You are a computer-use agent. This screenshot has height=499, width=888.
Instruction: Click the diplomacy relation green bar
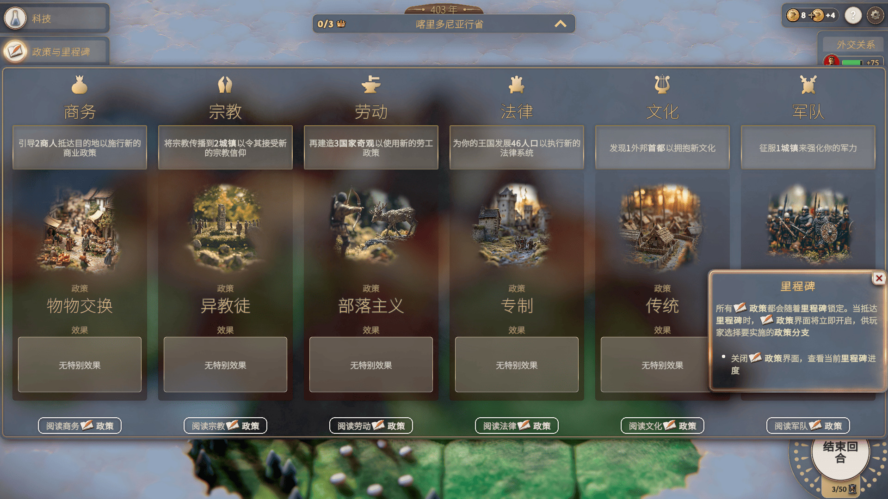(852, 62)
